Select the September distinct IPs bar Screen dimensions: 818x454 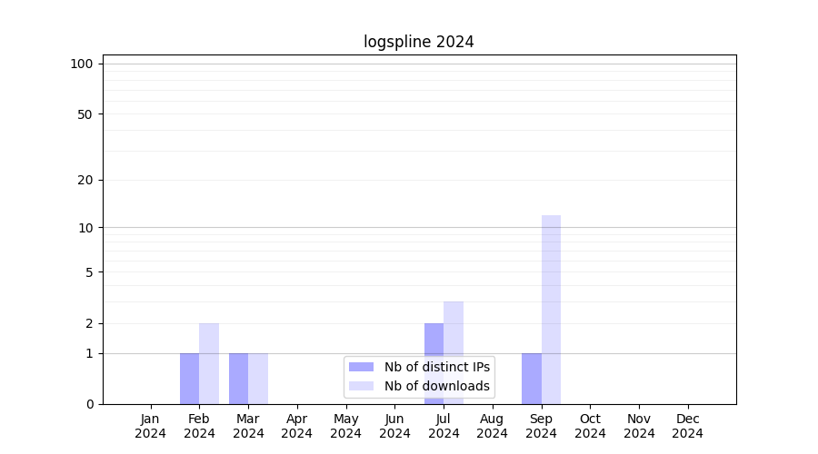click(x=531, y=379)
